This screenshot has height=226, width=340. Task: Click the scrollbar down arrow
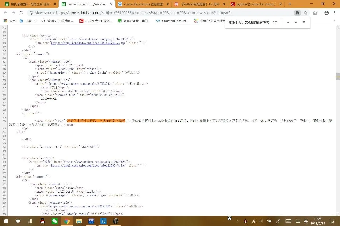(338, 214)
